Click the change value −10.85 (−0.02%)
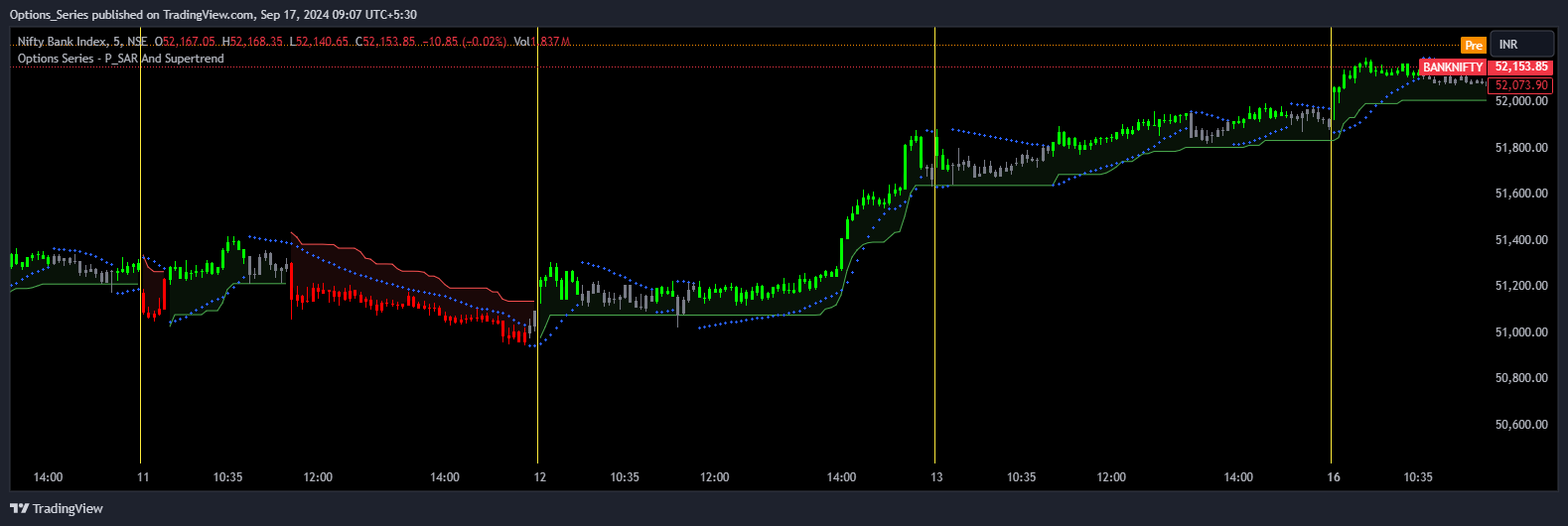This screenshot has width=1568, height=526. [x=465, y=42]
